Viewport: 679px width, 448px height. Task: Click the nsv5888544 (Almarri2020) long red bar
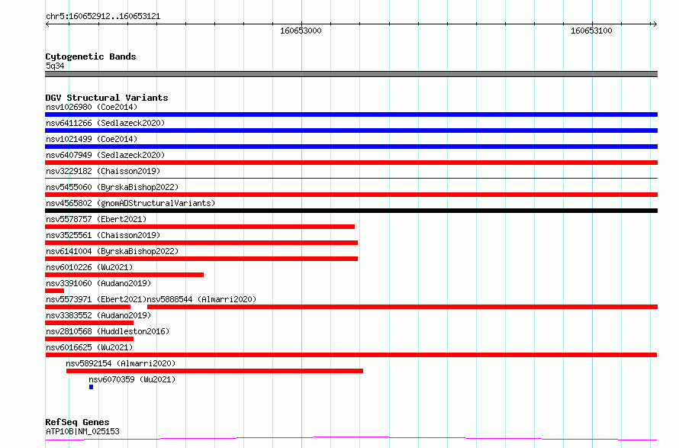tap(402, 307)
